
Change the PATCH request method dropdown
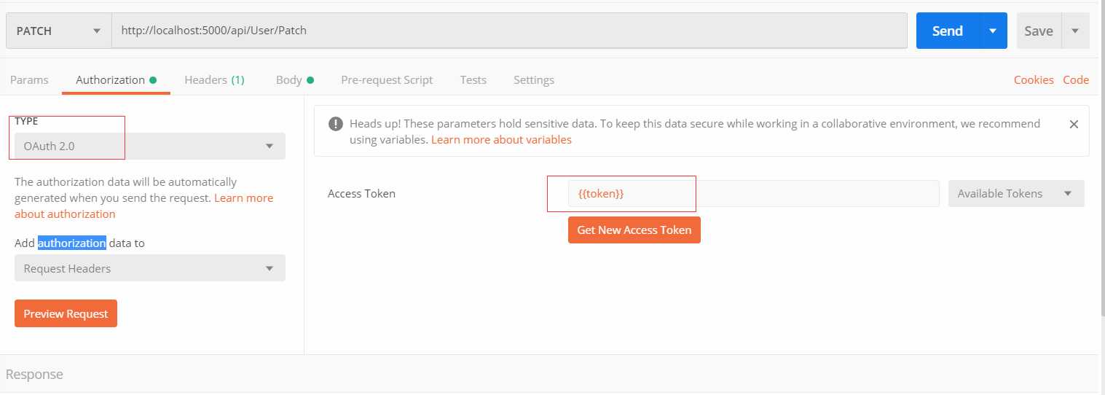click(58, 31)
